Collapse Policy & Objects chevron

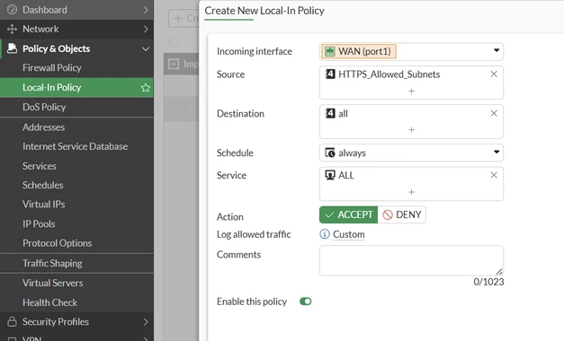coord(146,48)
